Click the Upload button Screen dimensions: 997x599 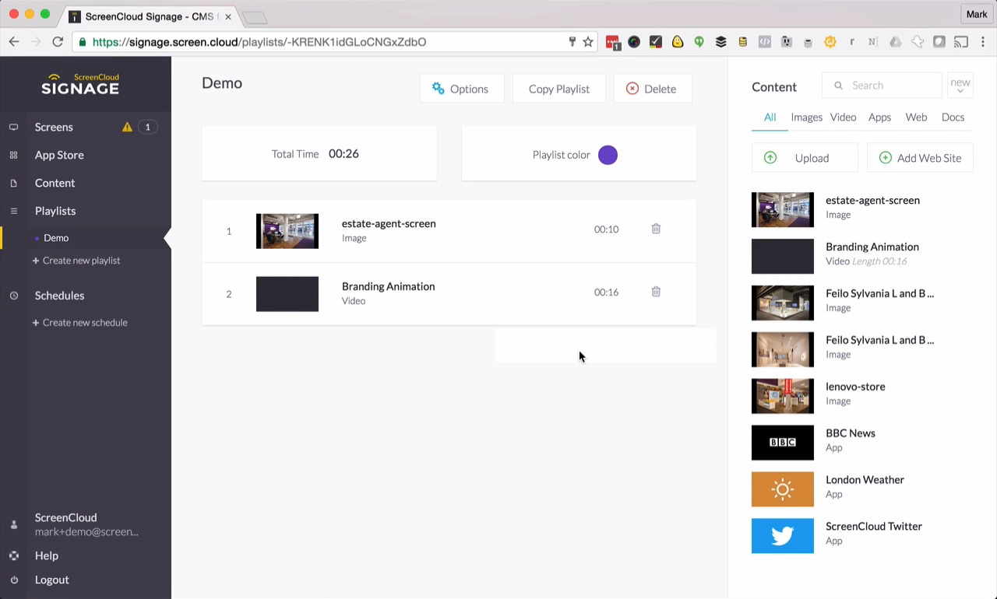(x=805, y=158)
